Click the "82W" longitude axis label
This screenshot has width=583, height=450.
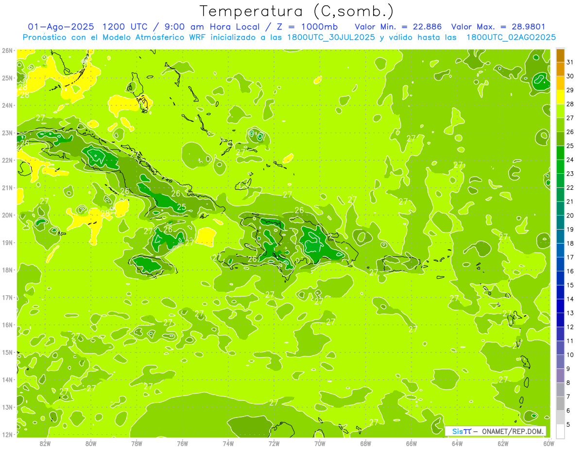click(x=45, y=443)
